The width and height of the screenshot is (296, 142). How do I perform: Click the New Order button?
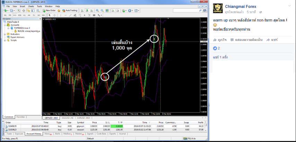[x=49, y=10]
